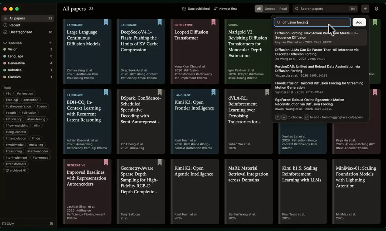Screen dimensions: 386x231
Task: Filter by the #transformers tag
Action: coord(16,164)
